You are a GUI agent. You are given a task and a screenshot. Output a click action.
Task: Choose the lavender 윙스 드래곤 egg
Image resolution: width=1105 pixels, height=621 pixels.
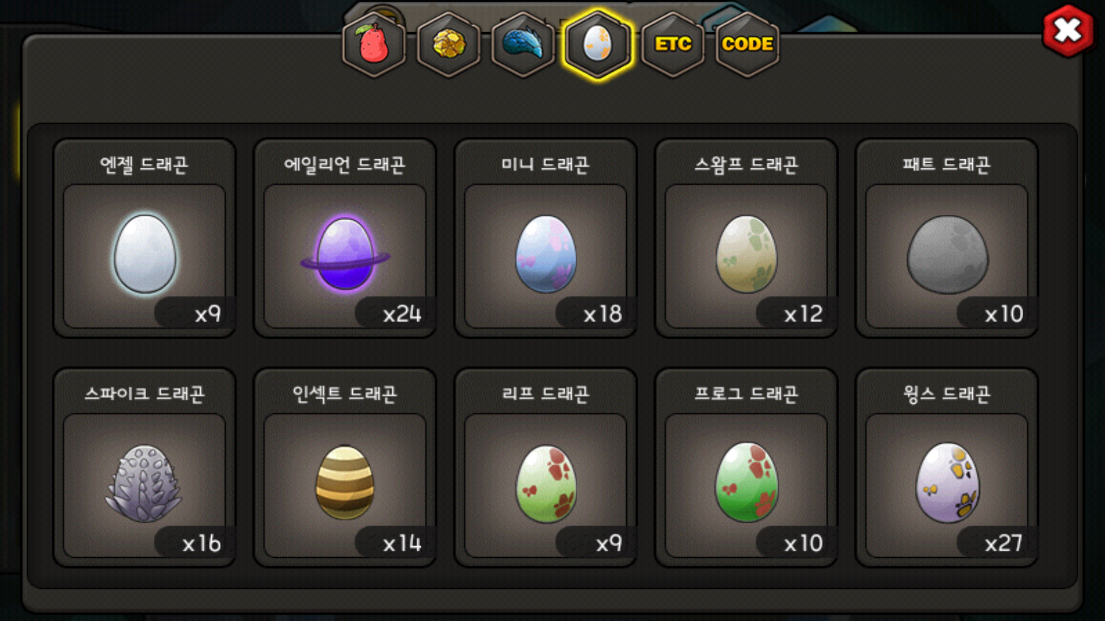[x=947, y=482]
